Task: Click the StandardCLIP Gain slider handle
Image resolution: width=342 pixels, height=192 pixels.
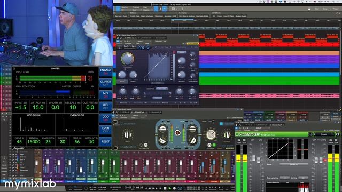Action: (x=254, y=158)
